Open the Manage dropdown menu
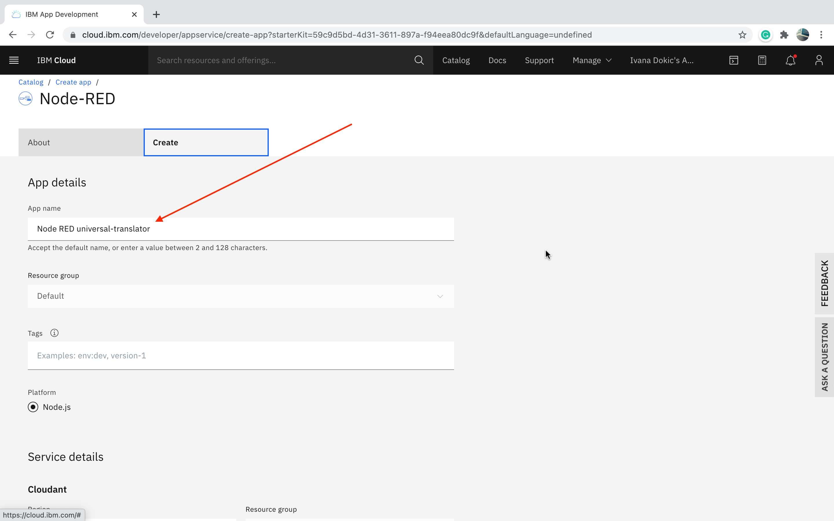This screenshot has height=521, width=834. click(592, 60)
